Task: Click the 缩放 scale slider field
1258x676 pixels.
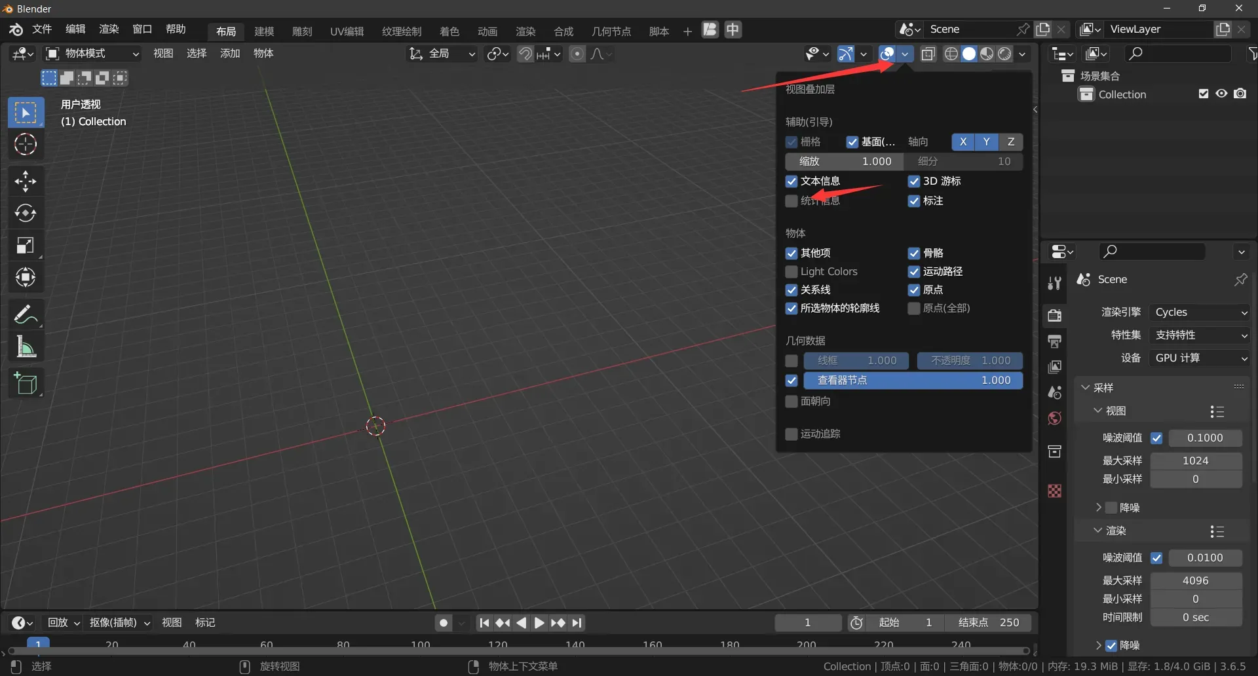Action: click(845, 162)
